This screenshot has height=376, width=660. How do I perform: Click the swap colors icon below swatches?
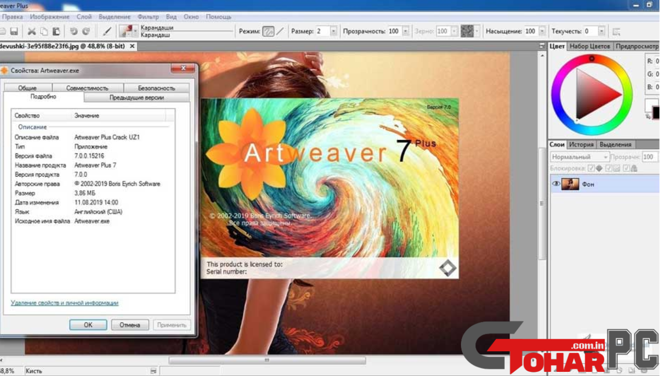tap(649, 117)
